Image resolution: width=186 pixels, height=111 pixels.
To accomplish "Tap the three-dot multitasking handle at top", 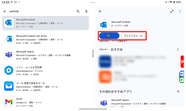I will pos(93,2).
